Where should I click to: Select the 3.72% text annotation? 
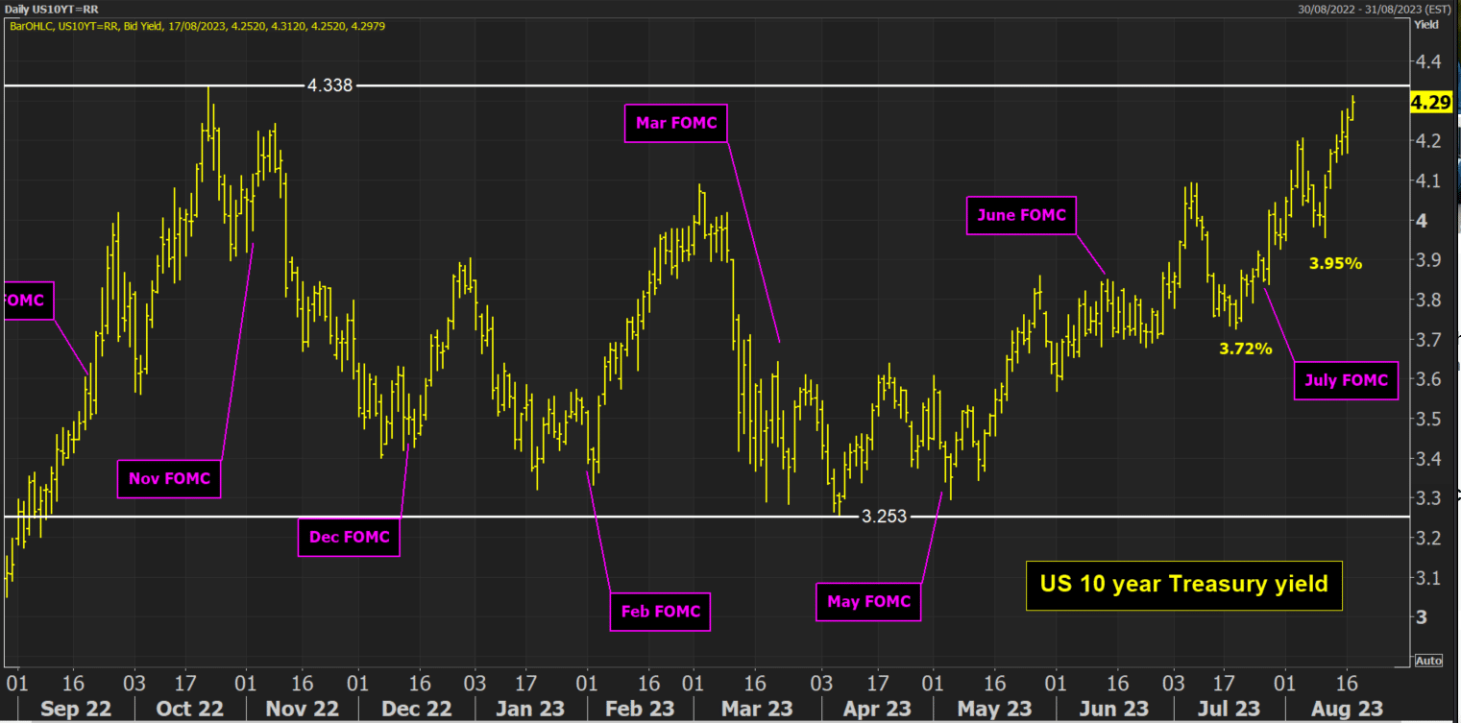pyautogui.click(x=1246, y=349)
